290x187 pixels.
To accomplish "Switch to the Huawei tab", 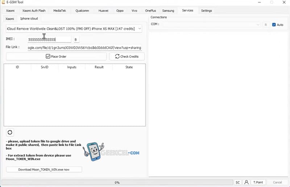I will pyautogui.click(x=103, y=11).
